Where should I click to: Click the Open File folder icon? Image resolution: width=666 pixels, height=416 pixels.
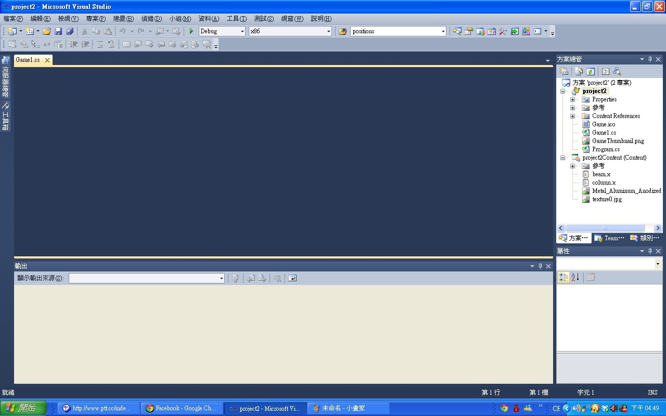pyautogui.click(x=47, y=31)
